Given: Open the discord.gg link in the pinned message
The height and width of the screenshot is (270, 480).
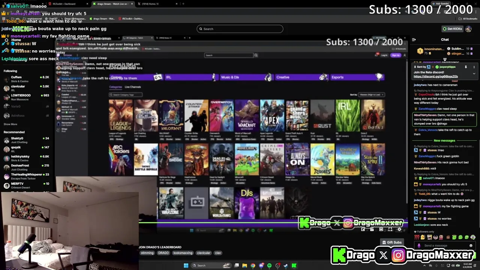Looking at the screenshot, I should point(435,76).
